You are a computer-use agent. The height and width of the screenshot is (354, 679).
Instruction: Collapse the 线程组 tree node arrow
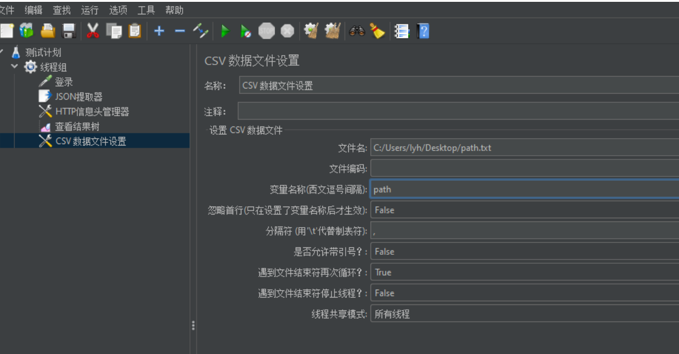(14, 66)
